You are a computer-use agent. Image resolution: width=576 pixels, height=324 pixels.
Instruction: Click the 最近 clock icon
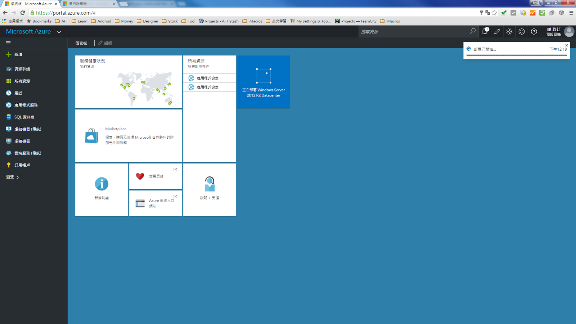[9, 93]
